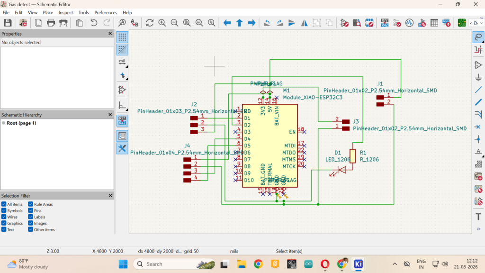Open the Edit menu
This screenshot has height=273, width=485.
tap(18, 13)
